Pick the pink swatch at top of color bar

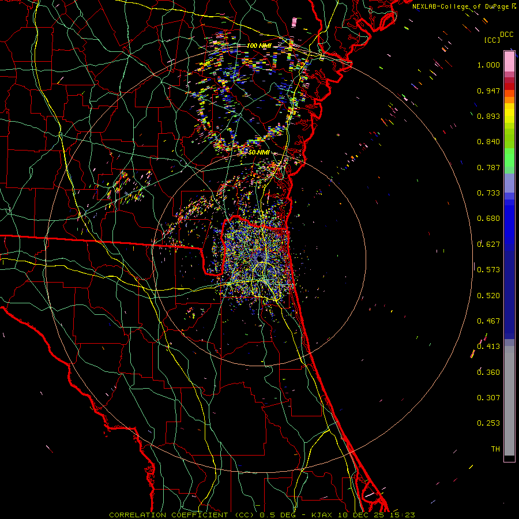pyautogui.click(x=509, y=61)
